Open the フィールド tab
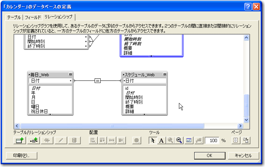This screenshot has width=265, height=167. [33, 17]
